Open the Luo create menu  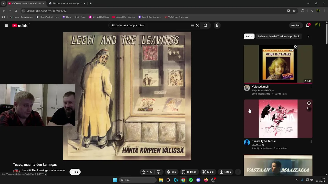click(x=296, y=25)
